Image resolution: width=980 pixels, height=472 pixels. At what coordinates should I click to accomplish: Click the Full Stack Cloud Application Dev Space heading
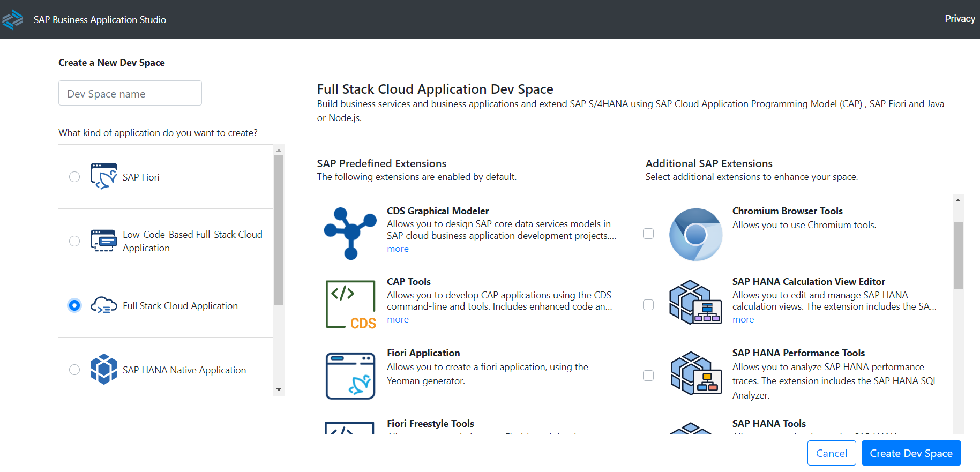pos(435,89)
